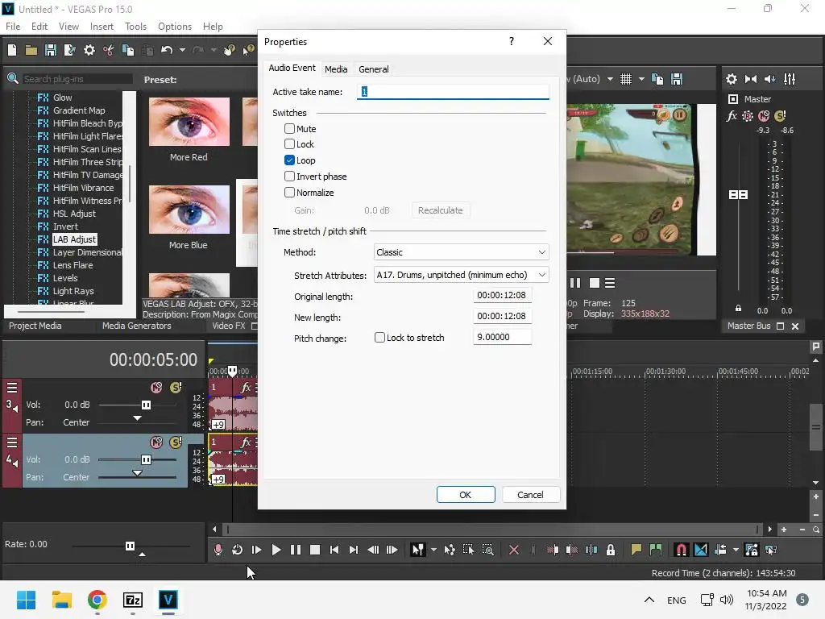Tick the Normalize checkbox
Viewport: 825px width, 619px height.
tap(289, 192)
